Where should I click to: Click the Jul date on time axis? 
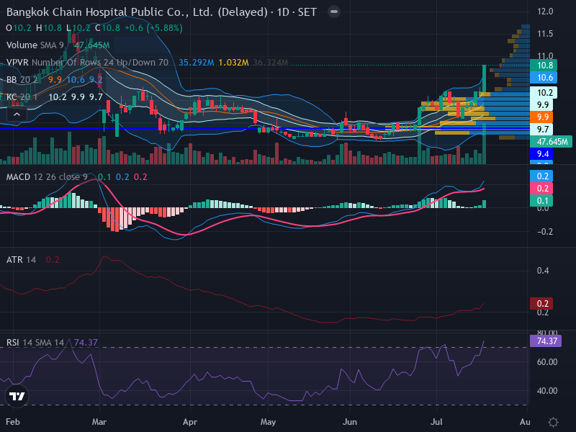[436, 422]
